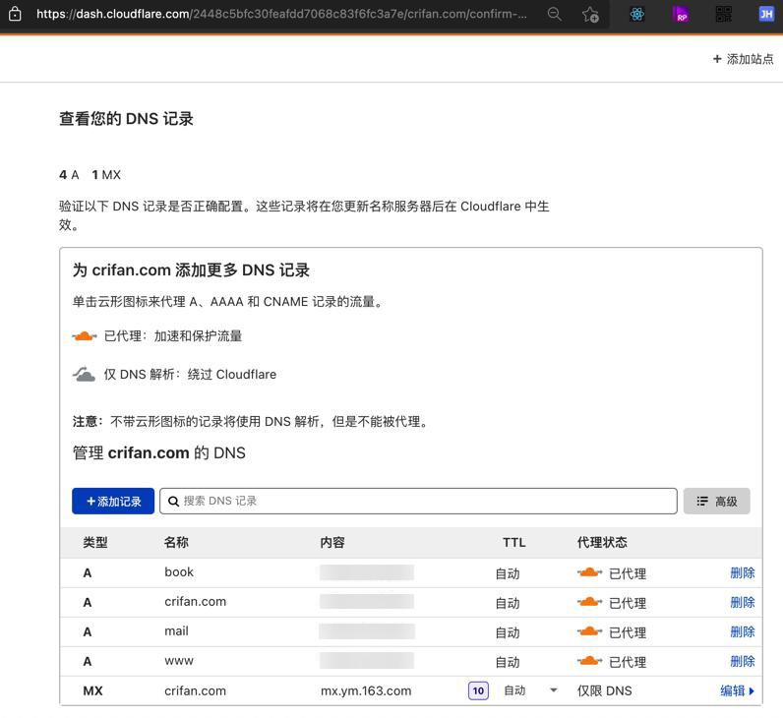Click the 添加记录 button
The width and height of the screenshot is (783, 718).
113,501
